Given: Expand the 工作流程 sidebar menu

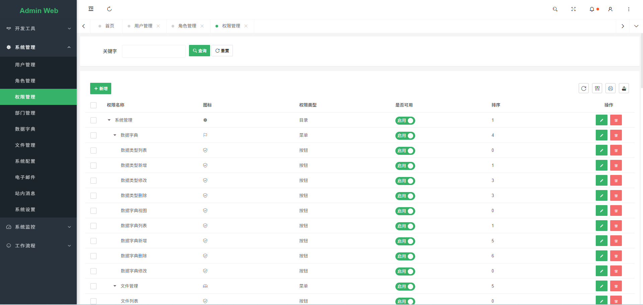Looking at the screenshot, I should point(38,246).
